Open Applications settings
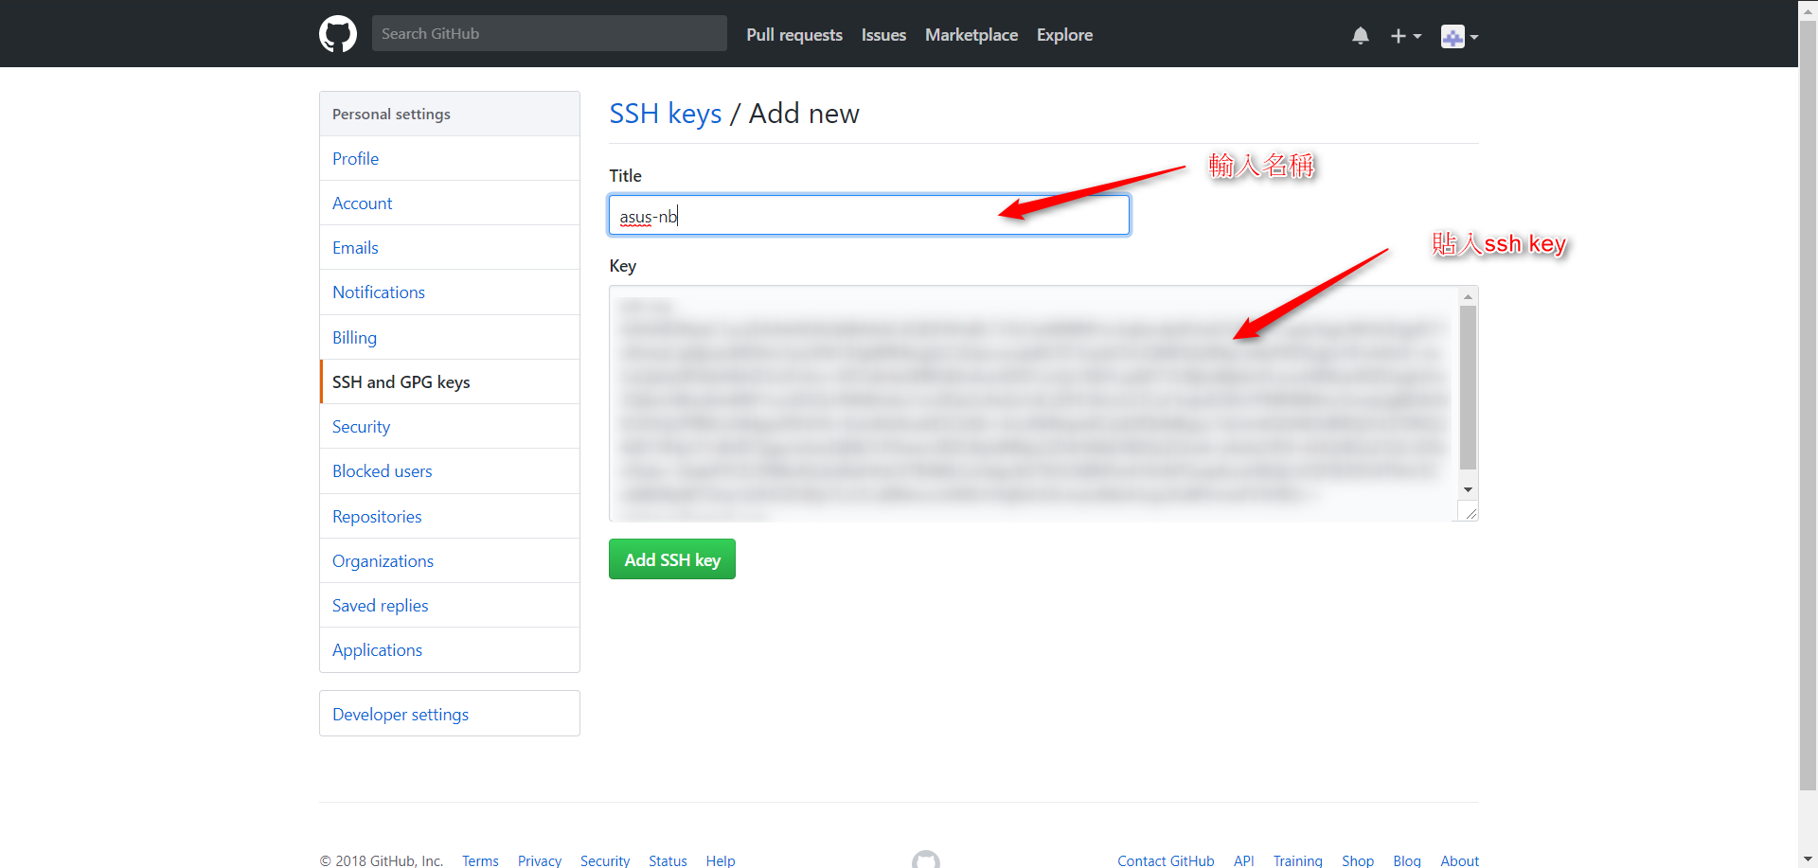Viewport: 1818px width, 868px height. [450, 649]
